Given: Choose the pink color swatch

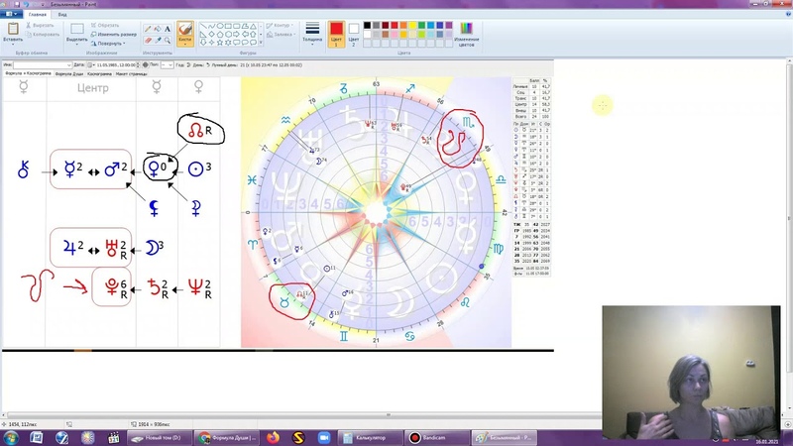Looking at the screenshot, I should click(395, 35).
